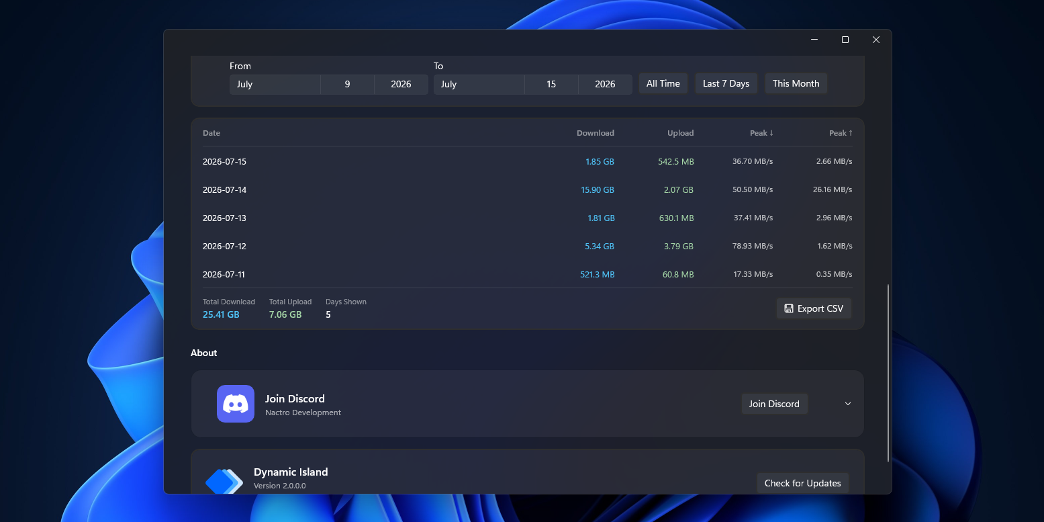Choose the All Time range button
The image size is (1044, 522).
(x=663, y=83)
